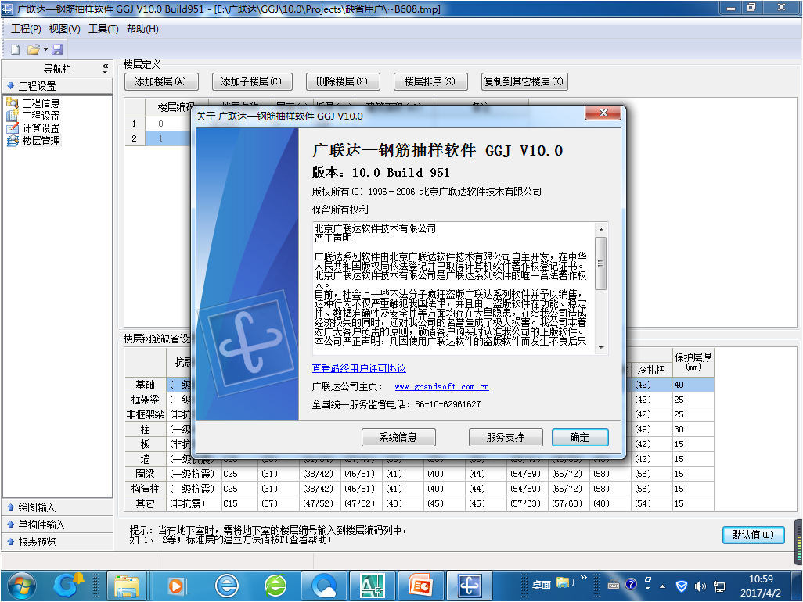803x602 pixels.
Task: Click the statement textbox scrollbar thumb
Action: [x=601, y=263]
